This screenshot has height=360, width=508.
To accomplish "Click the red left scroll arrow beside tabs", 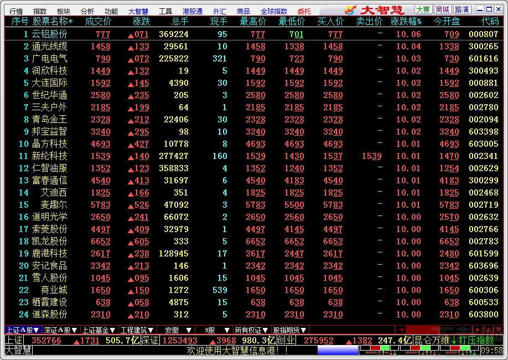I will 401,330.
